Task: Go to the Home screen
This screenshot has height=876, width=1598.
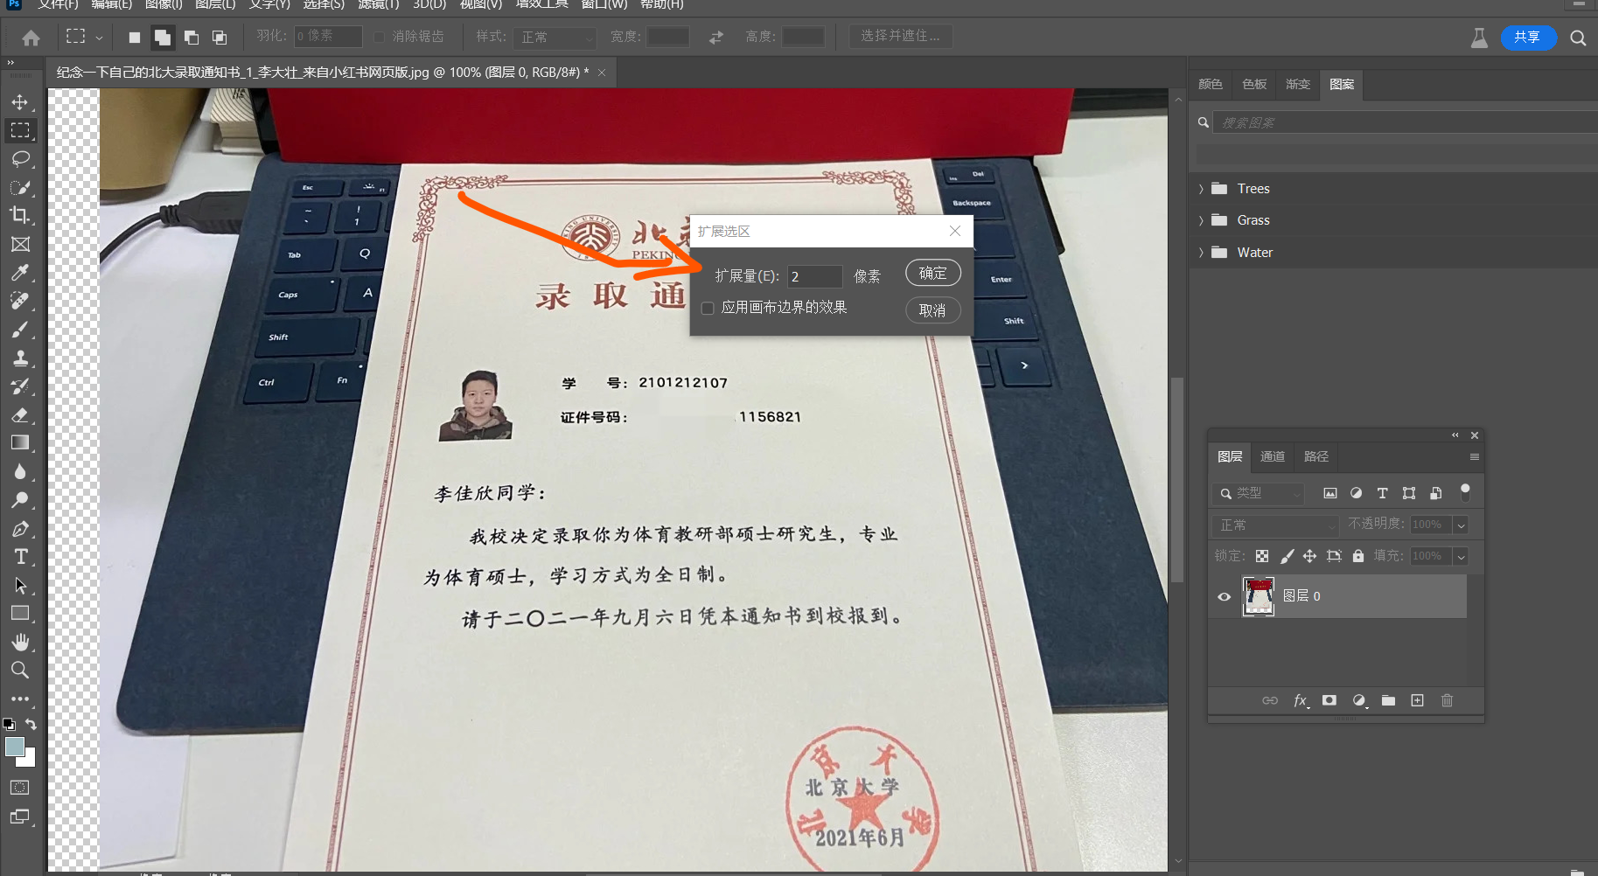Action: click(31, 38)
